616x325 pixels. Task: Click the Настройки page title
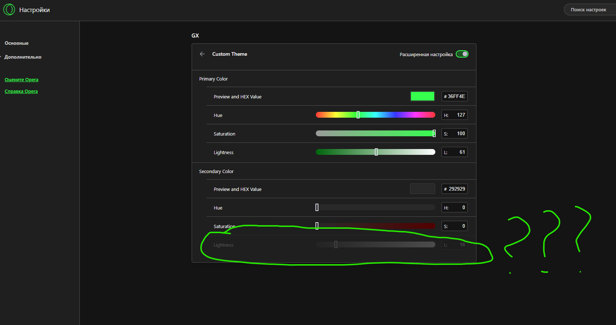(x=35, y=10)
